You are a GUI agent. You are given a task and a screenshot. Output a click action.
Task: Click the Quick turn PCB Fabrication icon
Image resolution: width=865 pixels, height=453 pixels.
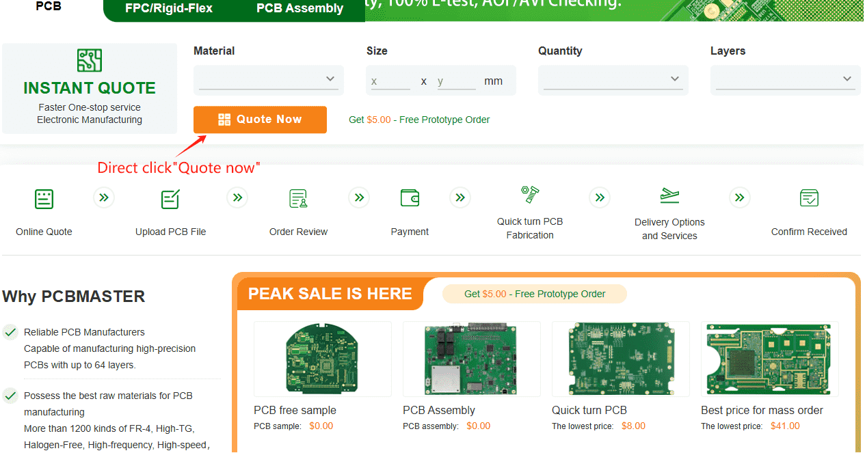[x=530, y=194]
